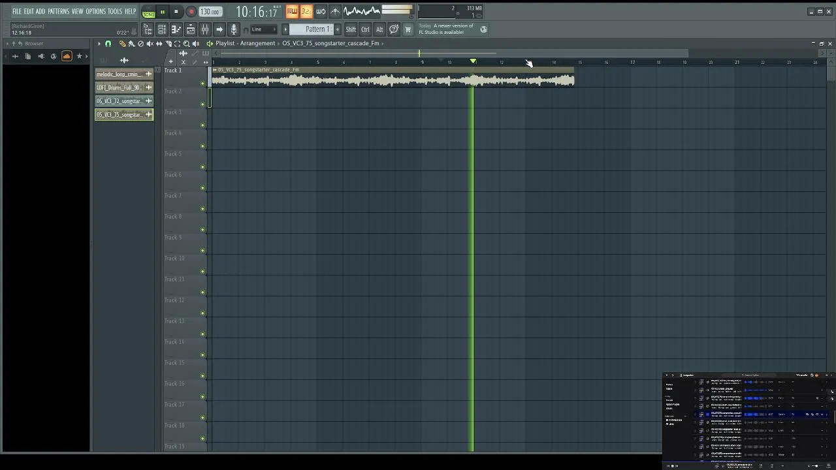The width and height of the screenshot is (836, 470).
Task: Toggle the metronome button
Action: point(335,11)
